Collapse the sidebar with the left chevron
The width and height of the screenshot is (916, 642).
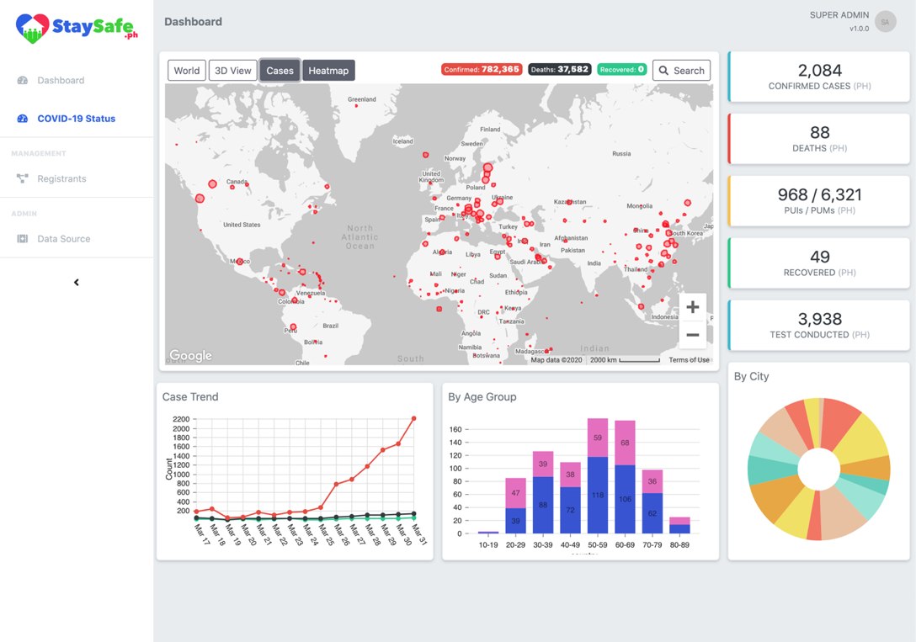coord(77,283)
